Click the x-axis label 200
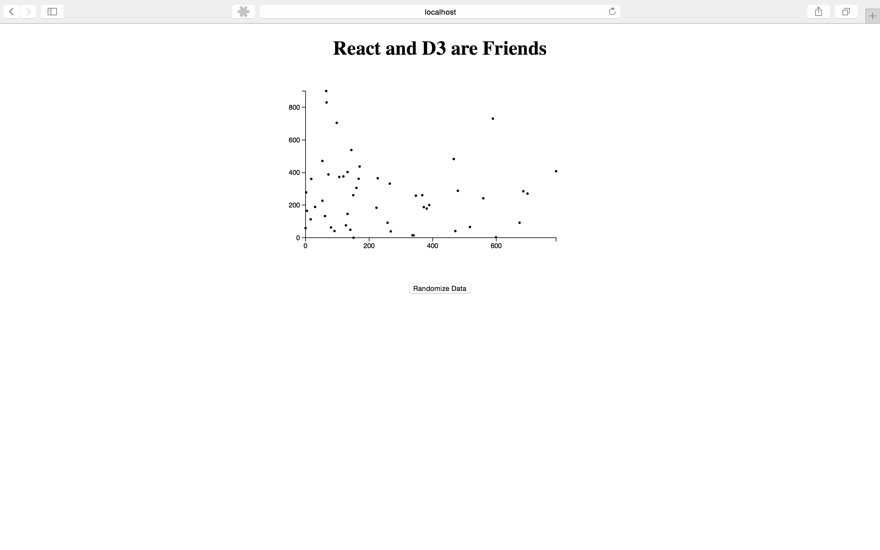 pyautogui.click(x=369, y=246)
